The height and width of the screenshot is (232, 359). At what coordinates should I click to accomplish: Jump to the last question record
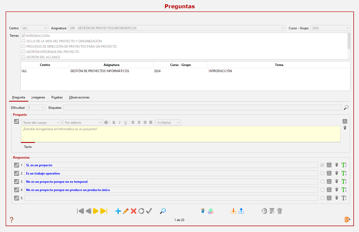tap(103, 211)
